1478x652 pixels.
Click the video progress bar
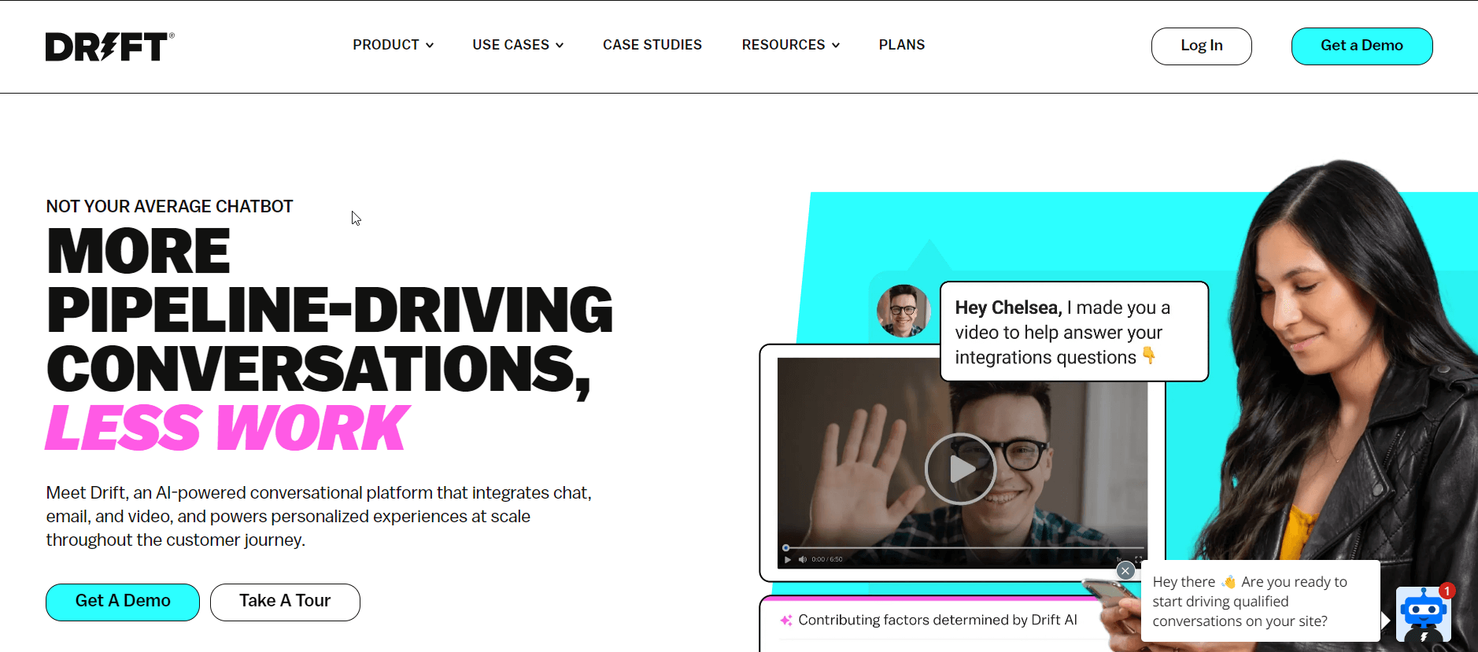[964, 547]
